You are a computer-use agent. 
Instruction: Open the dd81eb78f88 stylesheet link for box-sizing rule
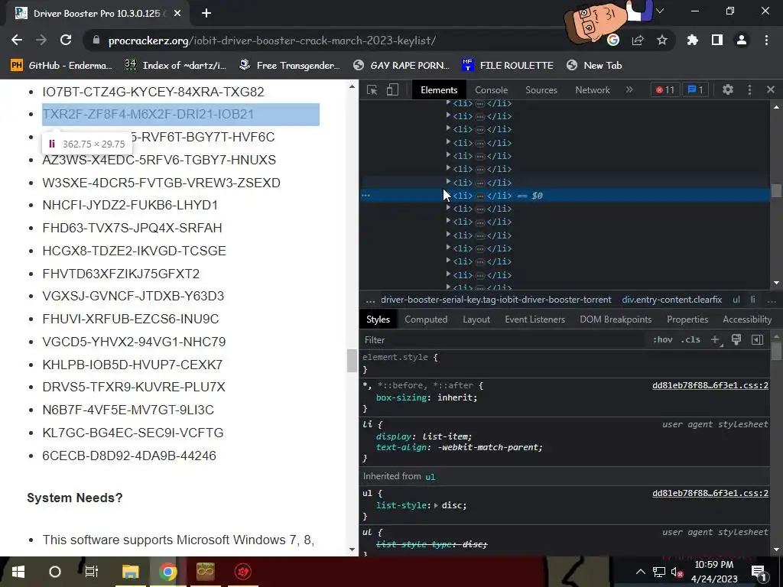click(710, 385)
